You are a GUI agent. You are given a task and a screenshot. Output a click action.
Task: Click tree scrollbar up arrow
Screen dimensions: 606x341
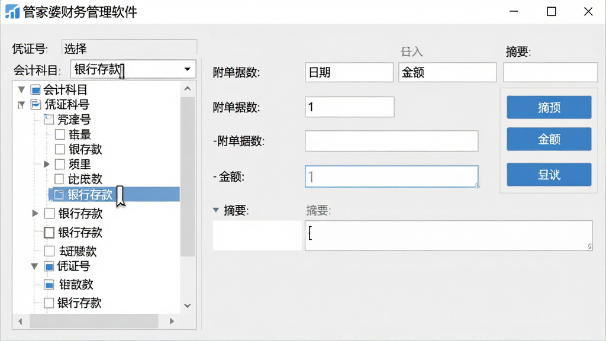(x=188, y=89)
